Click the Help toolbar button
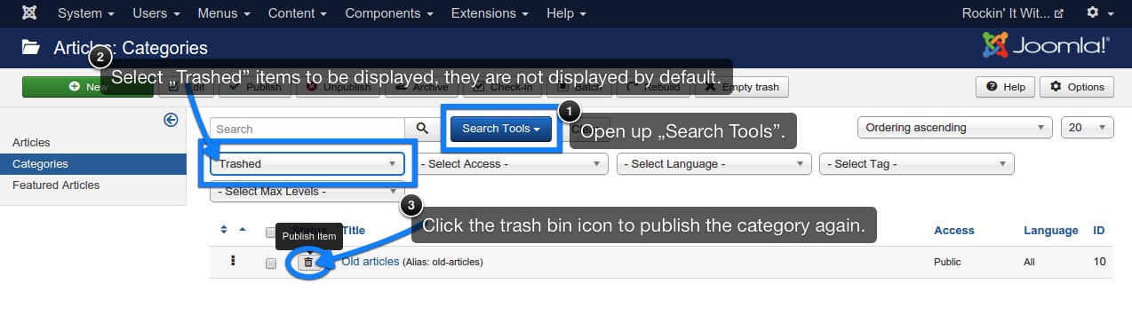This screenshot has width=1132, height=323. coord(1005,86)
